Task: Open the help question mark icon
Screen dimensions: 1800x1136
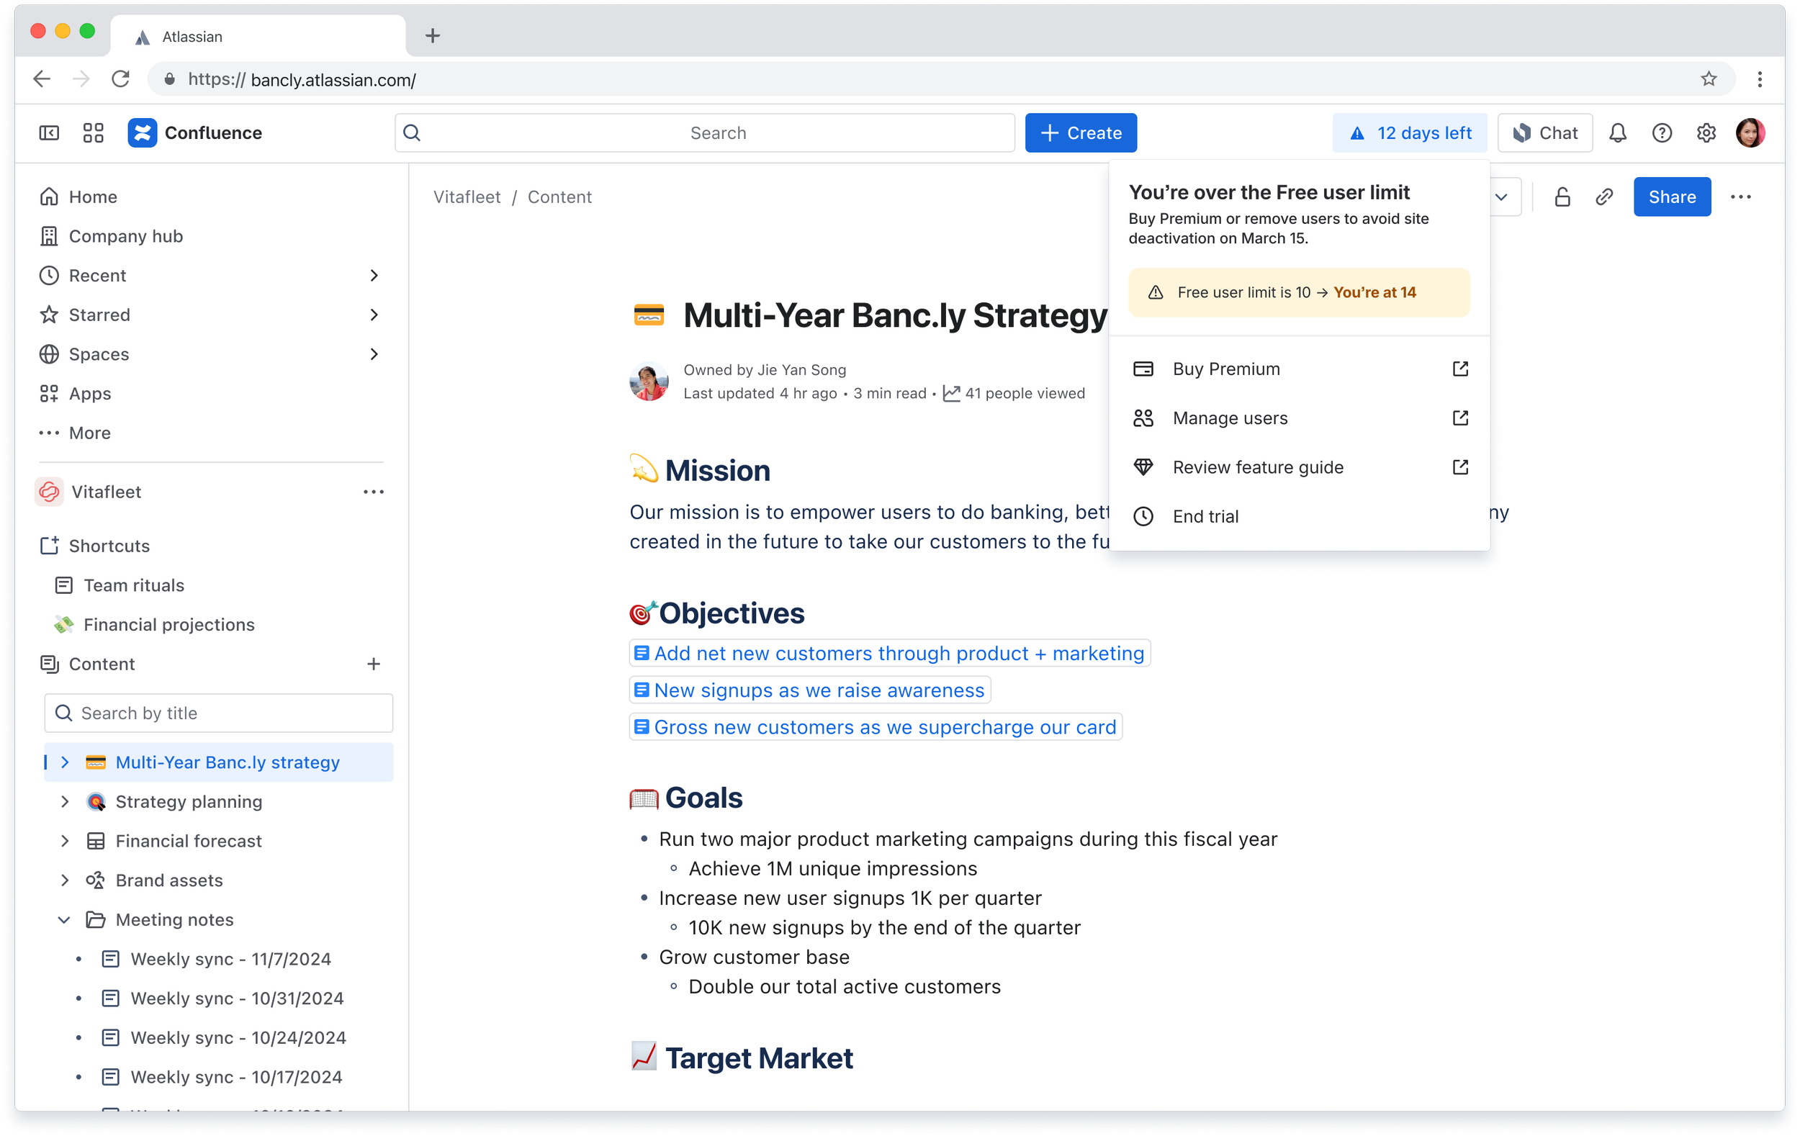Action: point(1662,133)
